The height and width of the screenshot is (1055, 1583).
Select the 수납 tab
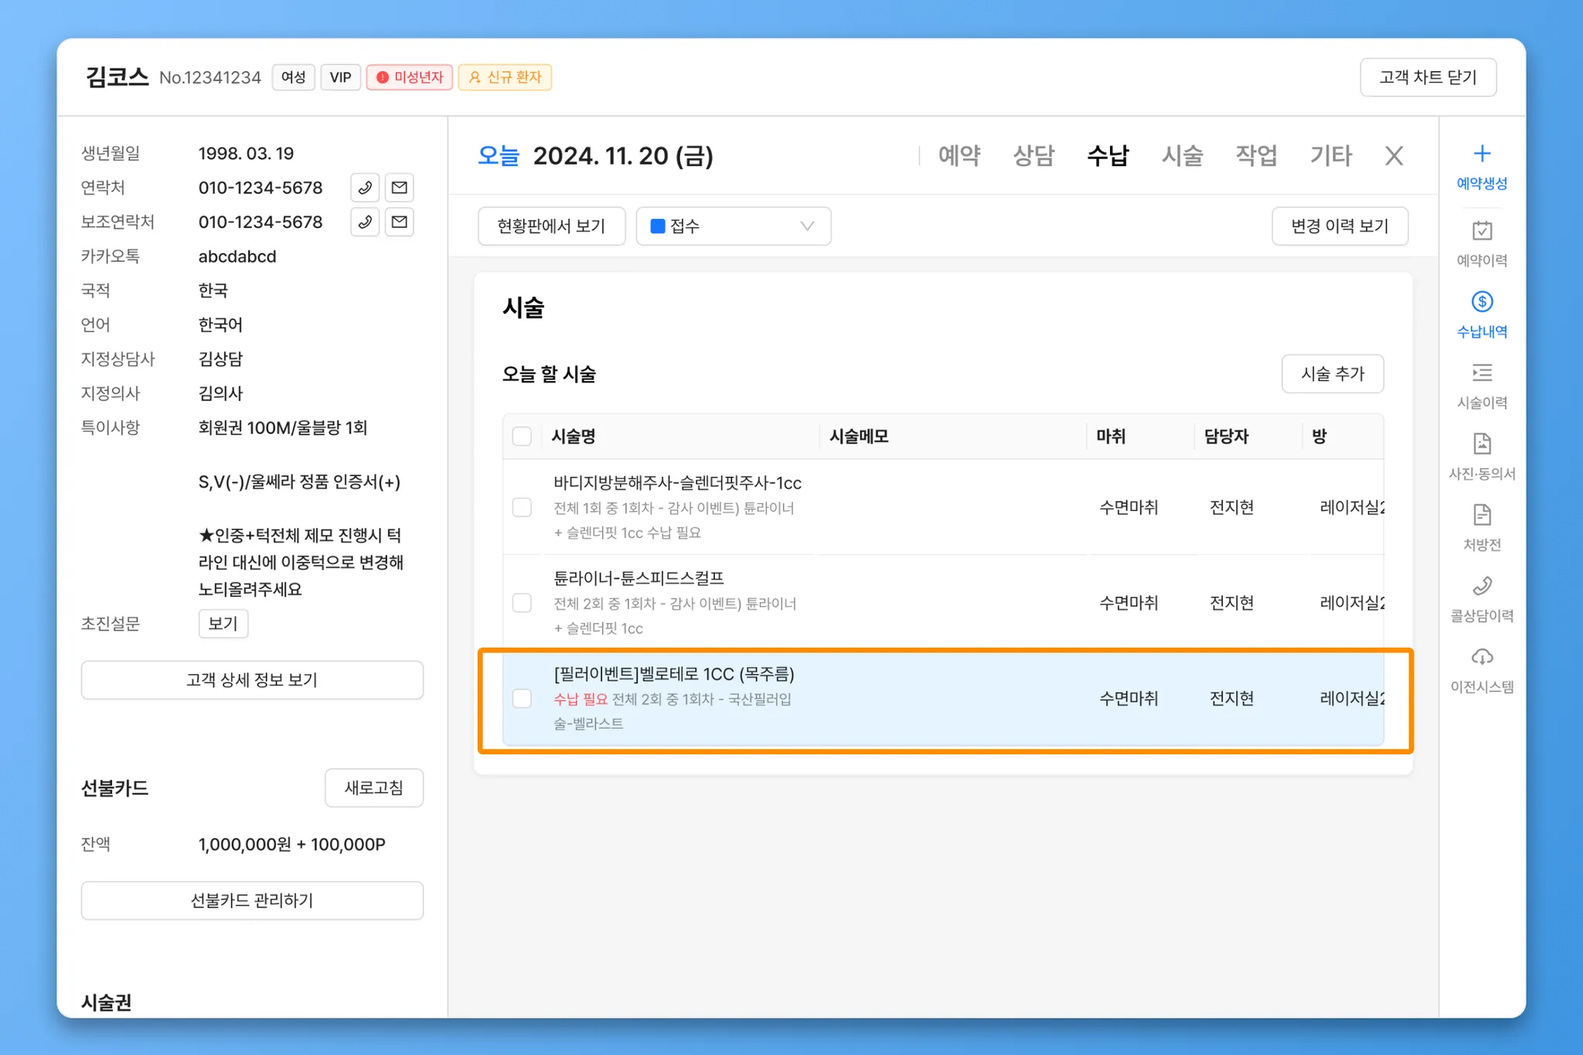point(1108,156)
